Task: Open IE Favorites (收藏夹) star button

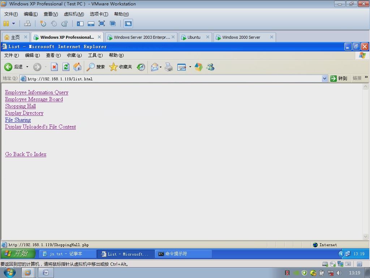Action: (121, 67)
